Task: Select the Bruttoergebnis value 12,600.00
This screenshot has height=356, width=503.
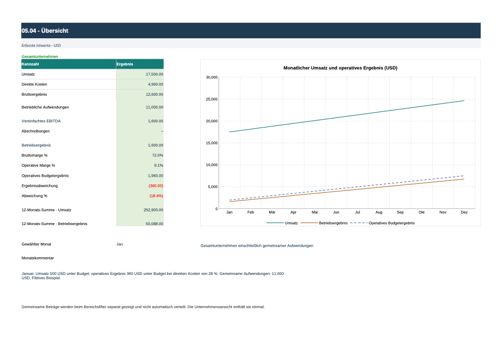Action: 154,94
